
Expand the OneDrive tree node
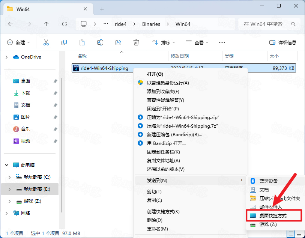(7, 57)
